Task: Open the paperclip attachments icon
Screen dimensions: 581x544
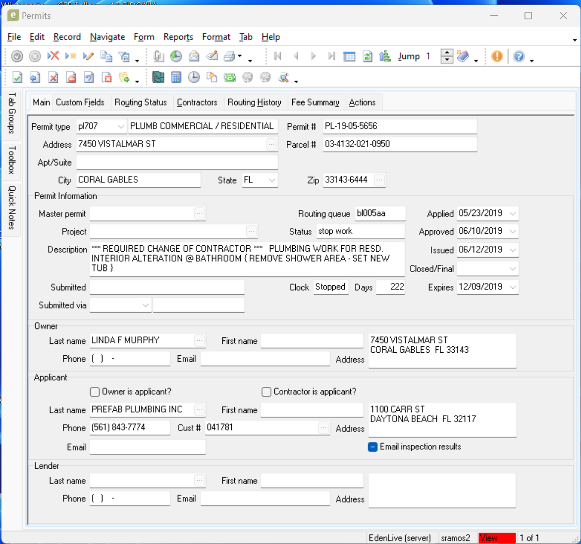Action: coord(158,56)
